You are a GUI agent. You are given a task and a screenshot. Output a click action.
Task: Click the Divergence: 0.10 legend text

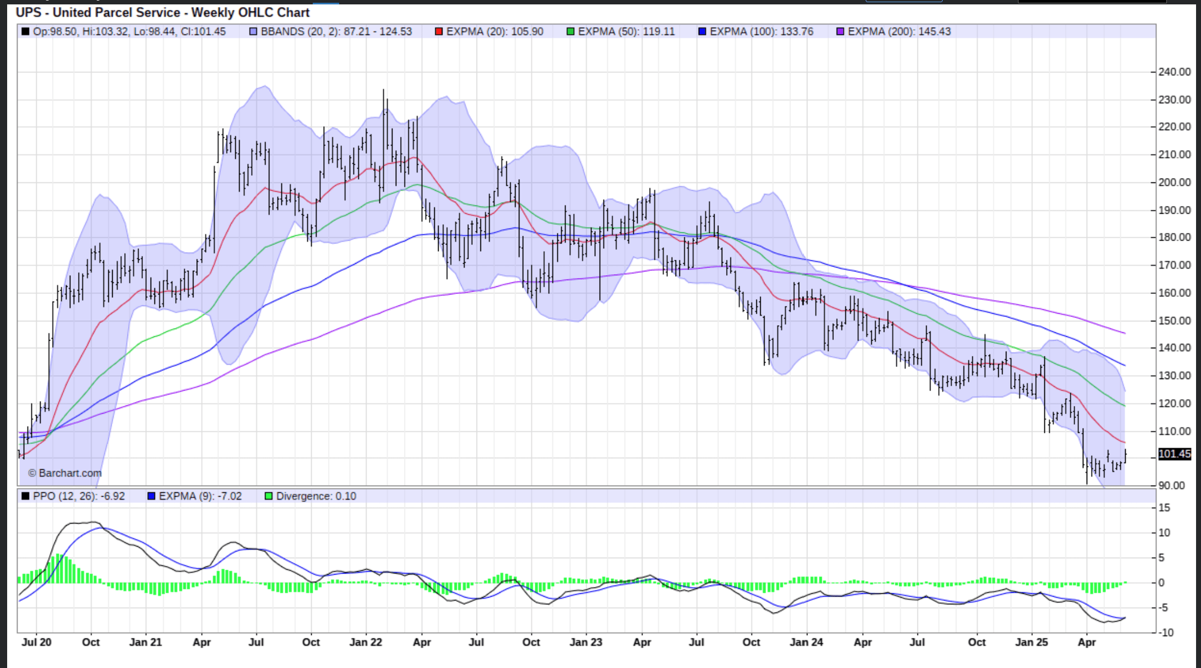(x=316, y=496)
